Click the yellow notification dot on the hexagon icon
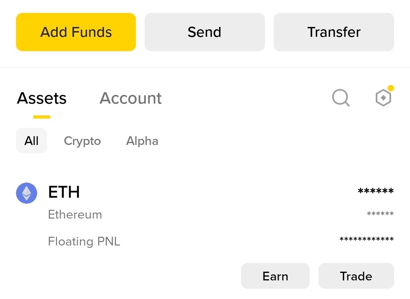The width and height of the screenshot is (410, 299). (x=391, y=88)
